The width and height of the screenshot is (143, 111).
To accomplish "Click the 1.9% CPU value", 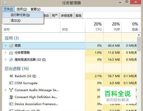I will (98, 52).
